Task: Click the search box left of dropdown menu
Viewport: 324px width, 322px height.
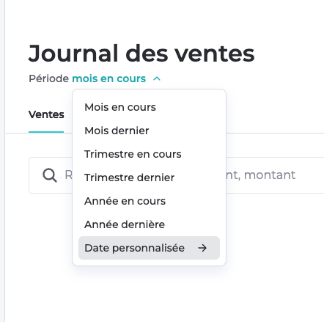Action: click(x=51, y=175)
